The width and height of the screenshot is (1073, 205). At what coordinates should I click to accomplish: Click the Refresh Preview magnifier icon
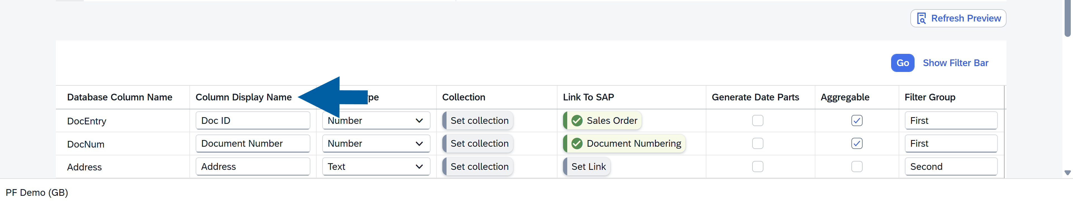[921, 19]
